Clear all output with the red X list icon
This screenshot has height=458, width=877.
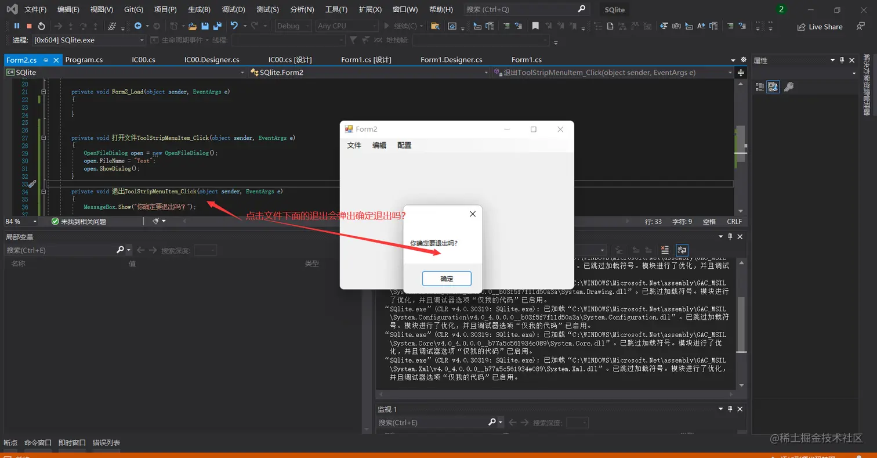(665, 250)
